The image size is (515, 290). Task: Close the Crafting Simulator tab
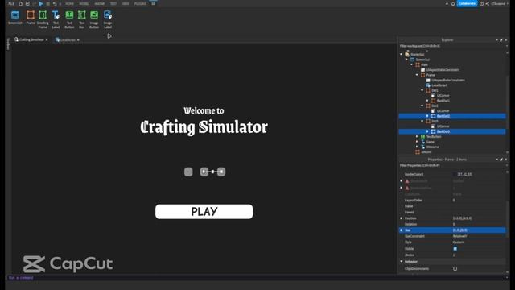tap(47, 39)
